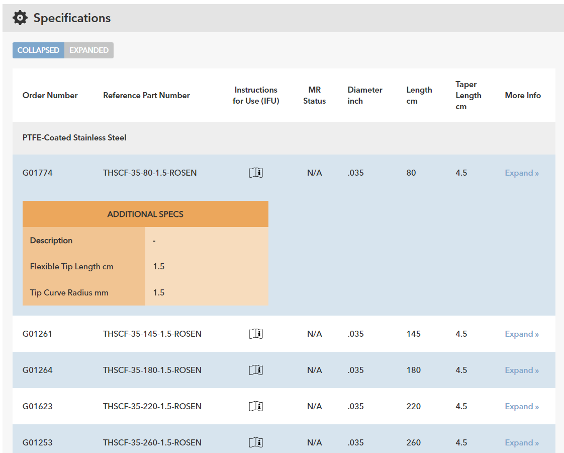Click the PTFE-Coated Stainless Steel group row
The width and height of the screenshot is (564, 453).
click(74, 138)
